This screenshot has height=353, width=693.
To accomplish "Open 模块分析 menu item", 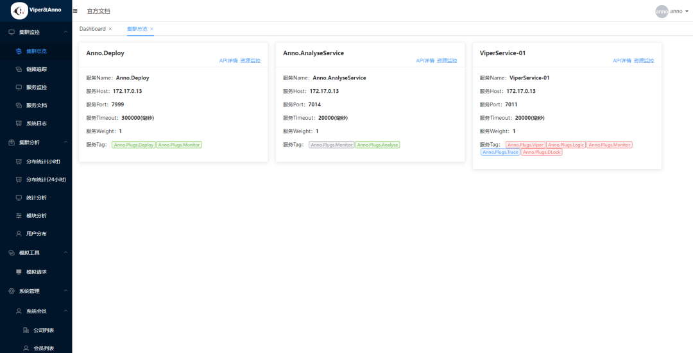I will 36,216.
